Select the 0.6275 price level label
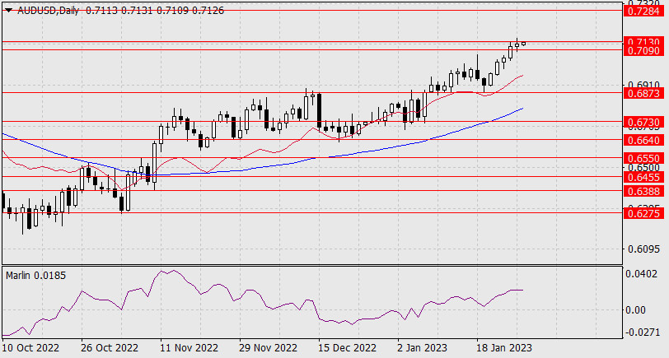This screenshot has height=358, width=669. 643,213
